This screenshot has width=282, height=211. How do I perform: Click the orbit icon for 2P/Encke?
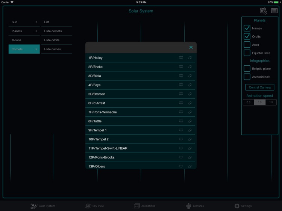coord(190,67)
